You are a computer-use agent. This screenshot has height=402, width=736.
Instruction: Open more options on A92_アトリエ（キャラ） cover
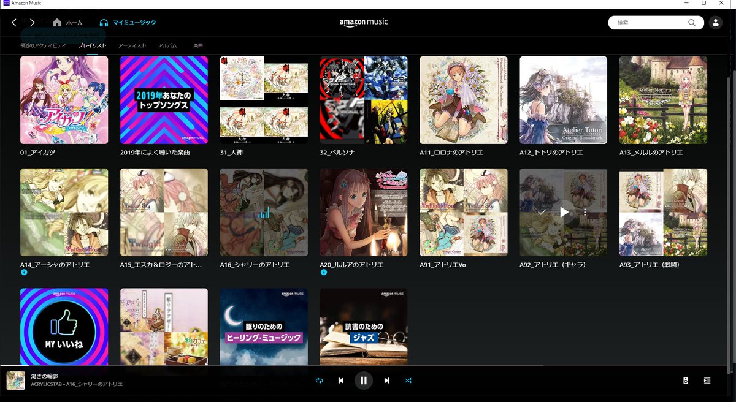(x=585, y=212)
